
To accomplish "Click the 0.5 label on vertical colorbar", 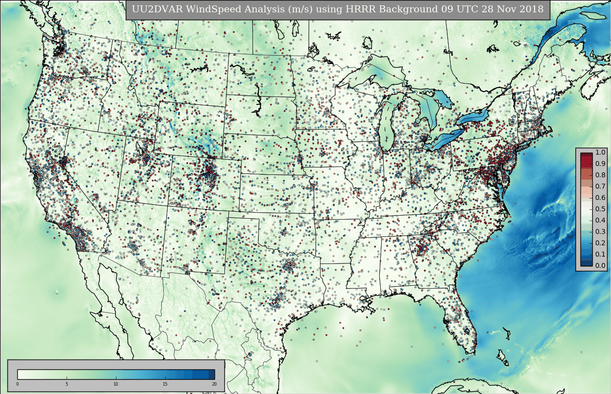I will tap(600, 209).
